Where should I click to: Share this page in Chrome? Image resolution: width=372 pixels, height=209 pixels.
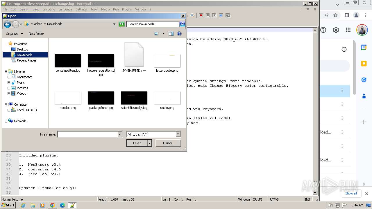click(x=326, y=15)
